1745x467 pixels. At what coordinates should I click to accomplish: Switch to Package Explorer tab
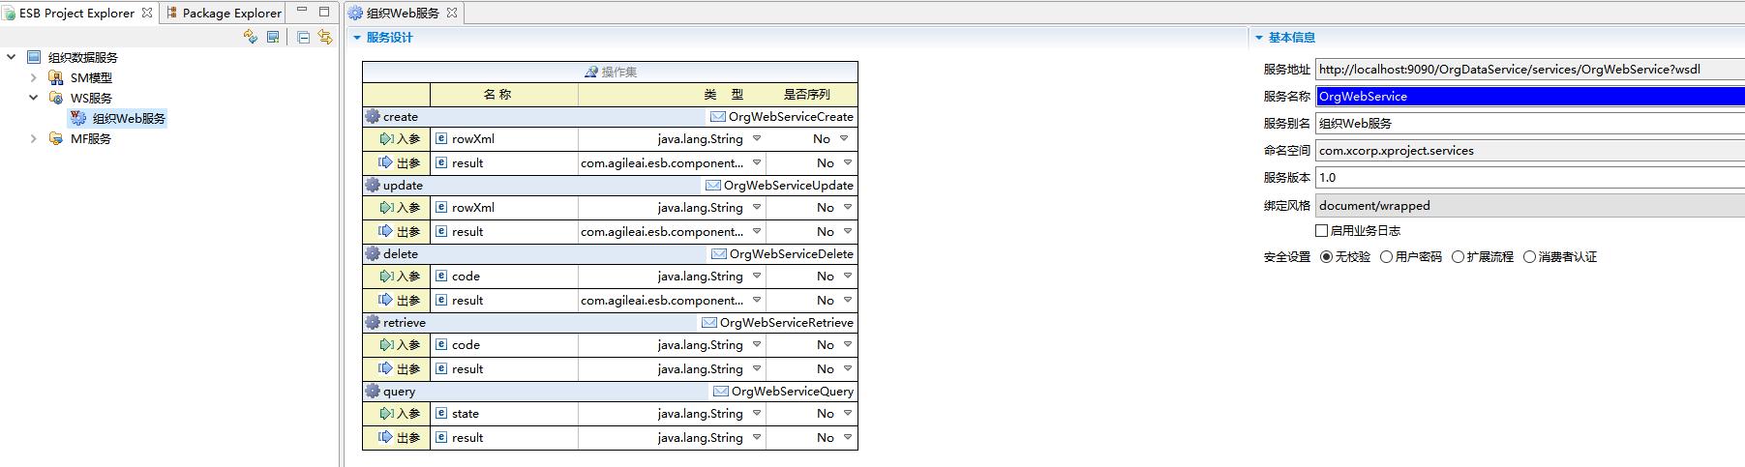tap(225, 13)
